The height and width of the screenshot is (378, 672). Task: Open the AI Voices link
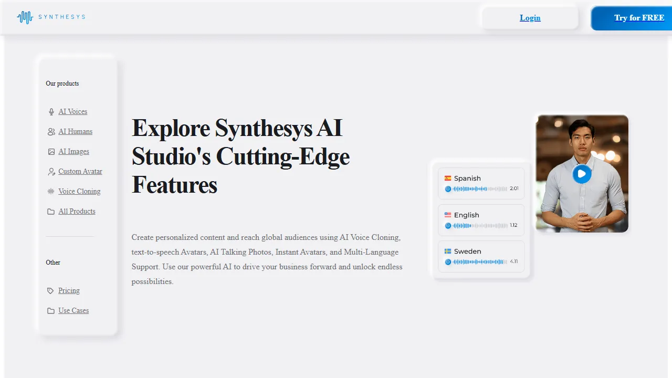[x=73, y=112]
